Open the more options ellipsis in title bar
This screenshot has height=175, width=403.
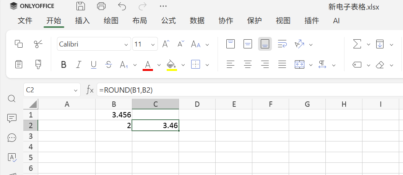click(x=163, y=6)
